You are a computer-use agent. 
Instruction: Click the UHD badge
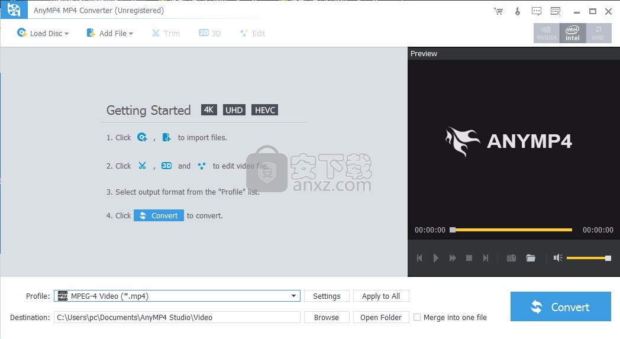[234, 109]
